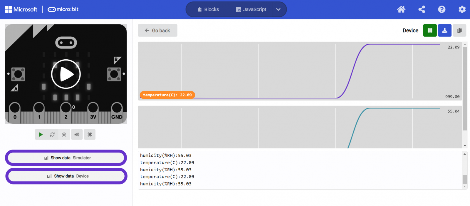The image size is (470, 206).
Task: Click pin 2 on the micro:bit
Action: tap(66, 113)
